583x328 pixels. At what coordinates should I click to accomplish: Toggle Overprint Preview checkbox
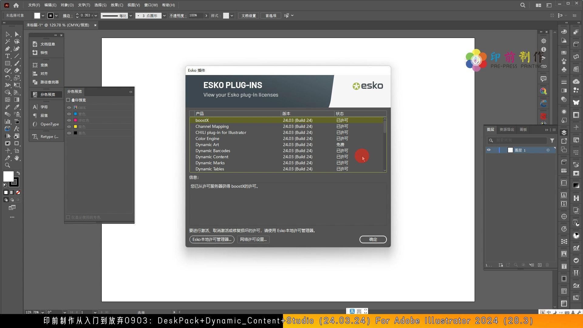point(68,100)
